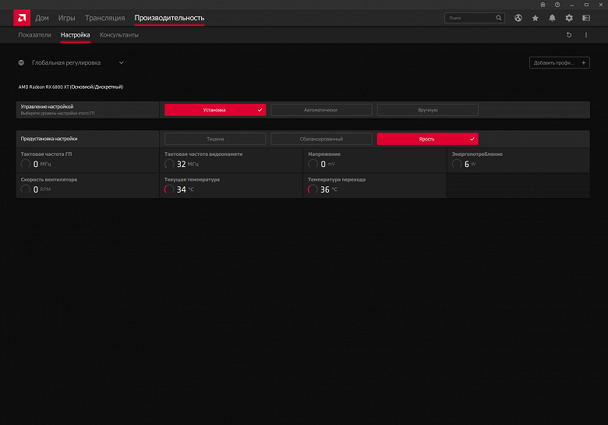This screenshot has width=608, height=425.
Task: Close the AMD software window
Action: [601, 5]
